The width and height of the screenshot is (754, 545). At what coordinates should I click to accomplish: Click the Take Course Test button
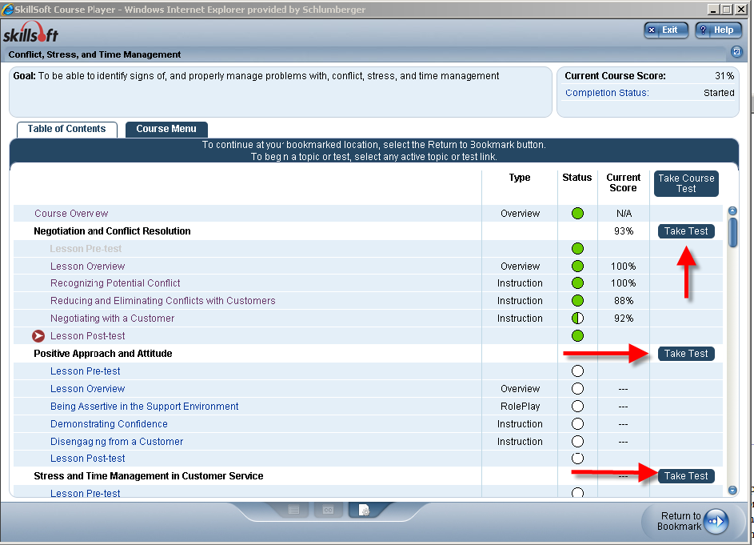click(x=686, y=183)
